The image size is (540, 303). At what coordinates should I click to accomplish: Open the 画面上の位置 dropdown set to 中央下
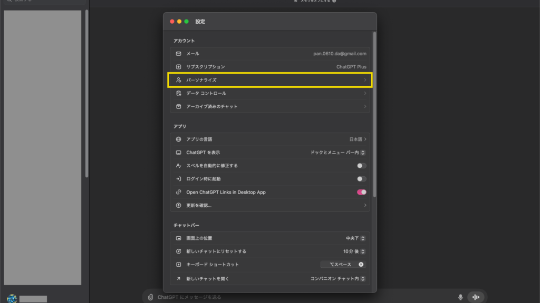355,238
